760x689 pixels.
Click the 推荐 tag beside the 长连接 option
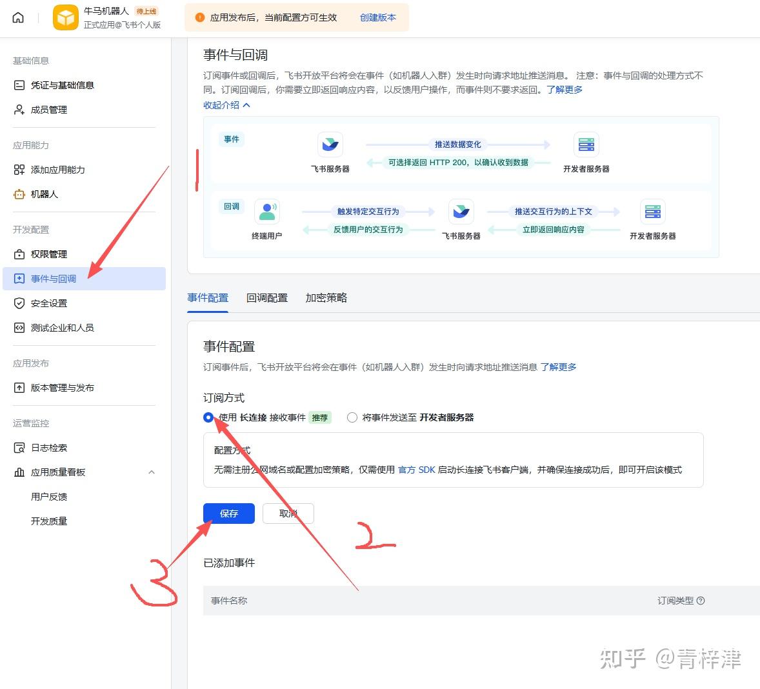[320, 417]
